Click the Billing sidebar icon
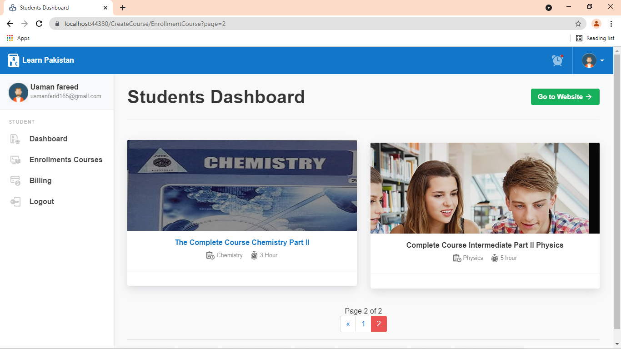Screen dimensions: 621x349 coord(15,181)
